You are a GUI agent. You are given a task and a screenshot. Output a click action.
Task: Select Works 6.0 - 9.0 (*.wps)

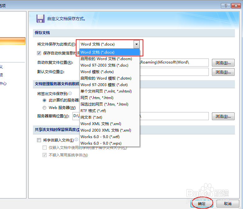point(109,143)
